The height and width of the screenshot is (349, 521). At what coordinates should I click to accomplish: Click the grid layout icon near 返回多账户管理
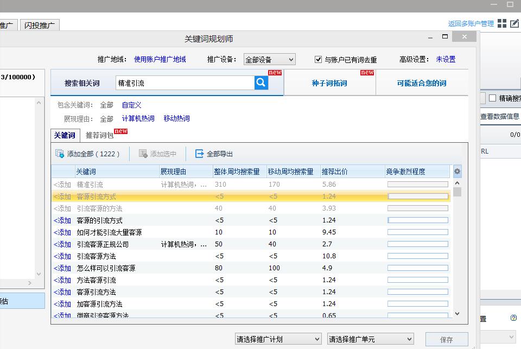[503, 23]
